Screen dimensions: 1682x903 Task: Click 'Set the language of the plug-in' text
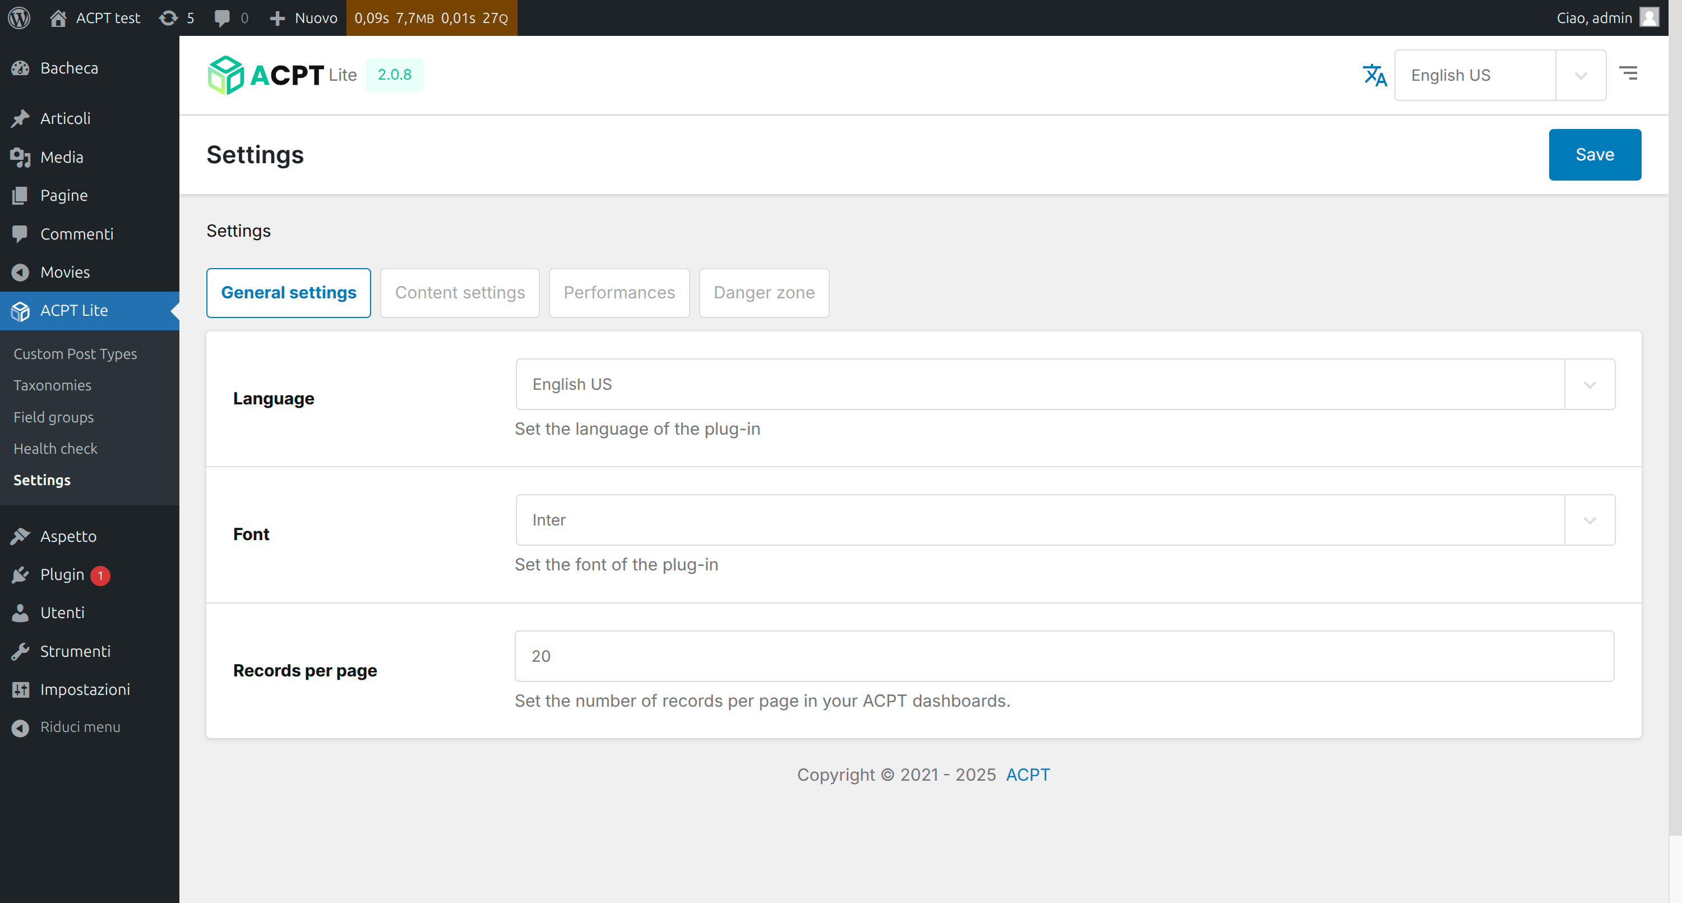pos(637,429)
